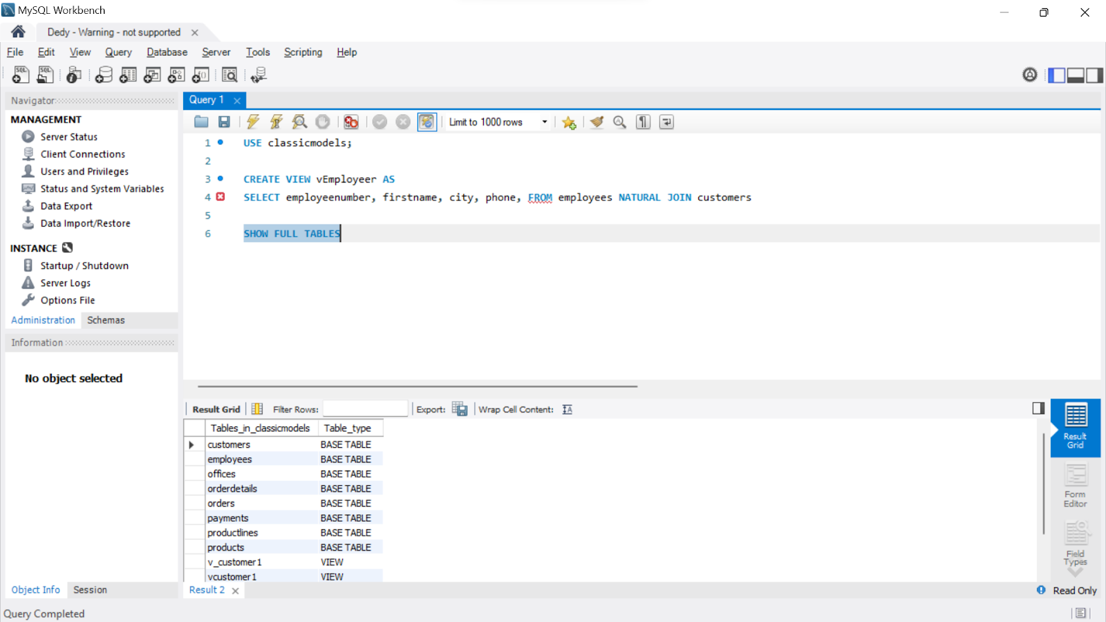Select Result Grid side panel button
Viewport: 1106px width, 622px height.
coord(1076,427)
